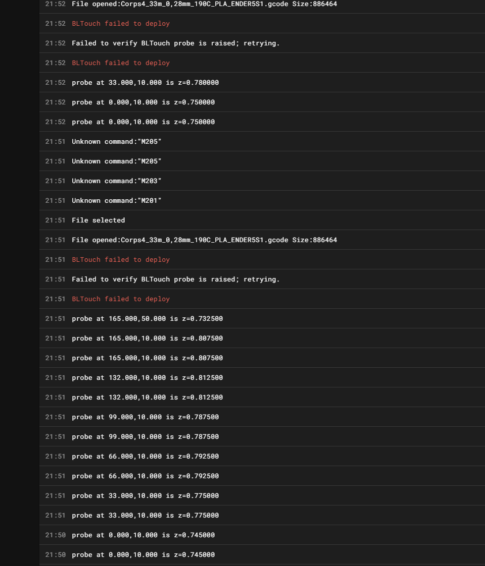Click the Unknown command "M201" line
The image size is (485, 566).
[116, 201]
